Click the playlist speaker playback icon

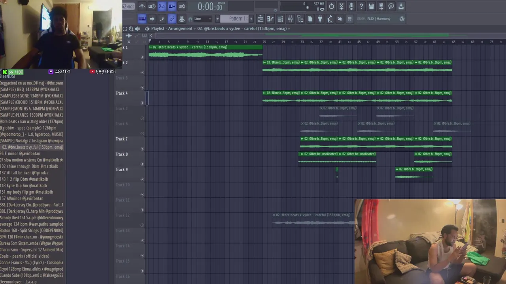coord(137,28)
